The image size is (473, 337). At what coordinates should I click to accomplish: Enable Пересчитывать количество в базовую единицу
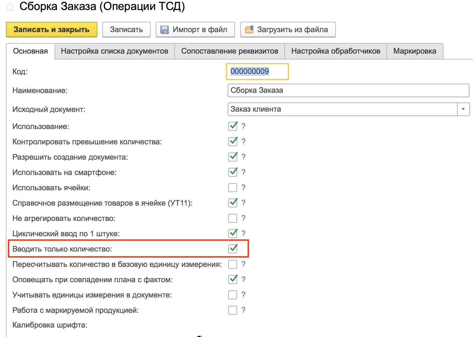point(233,264)
